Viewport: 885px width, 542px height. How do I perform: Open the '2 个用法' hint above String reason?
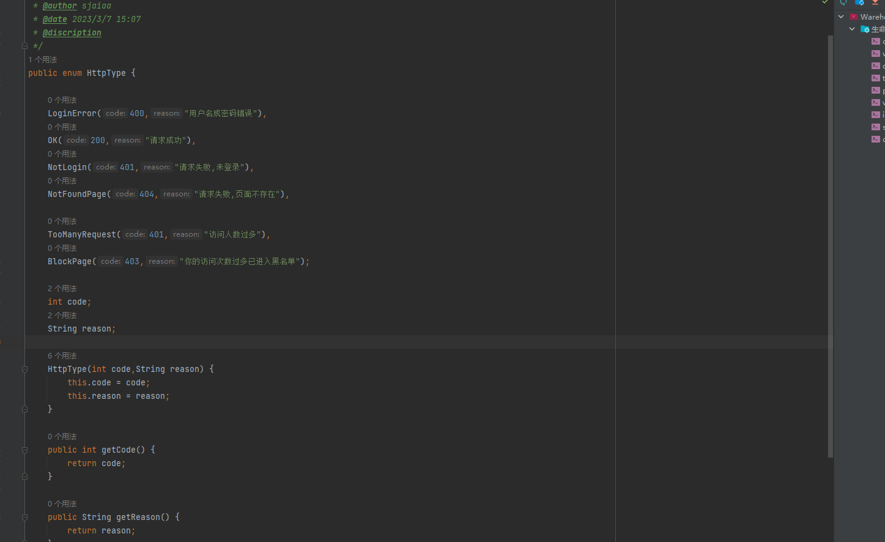pyautogui.click(x=62, y=315)
